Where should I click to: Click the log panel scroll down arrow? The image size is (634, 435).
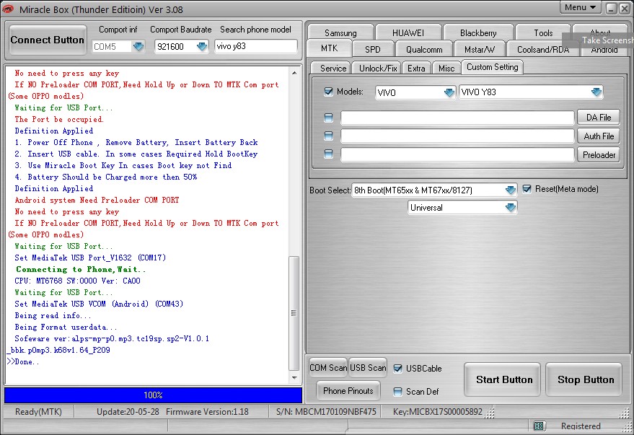[x=294, y=378]
